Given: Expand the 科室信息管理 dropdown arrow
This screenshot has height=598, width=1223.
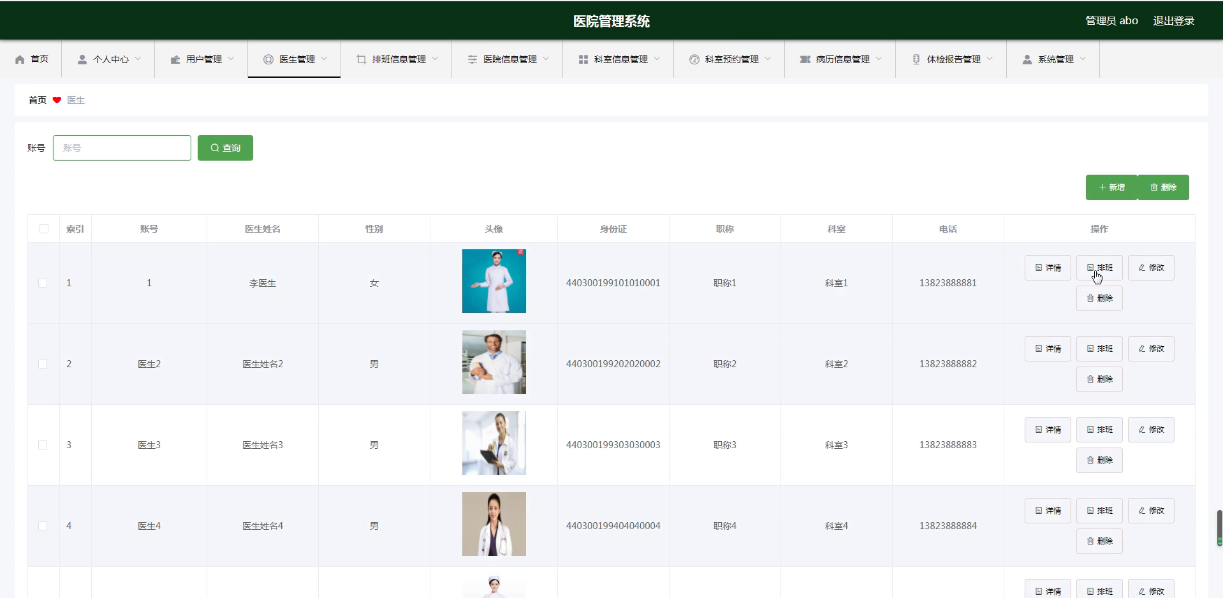Looking at the screenshot, I should 657,59.
